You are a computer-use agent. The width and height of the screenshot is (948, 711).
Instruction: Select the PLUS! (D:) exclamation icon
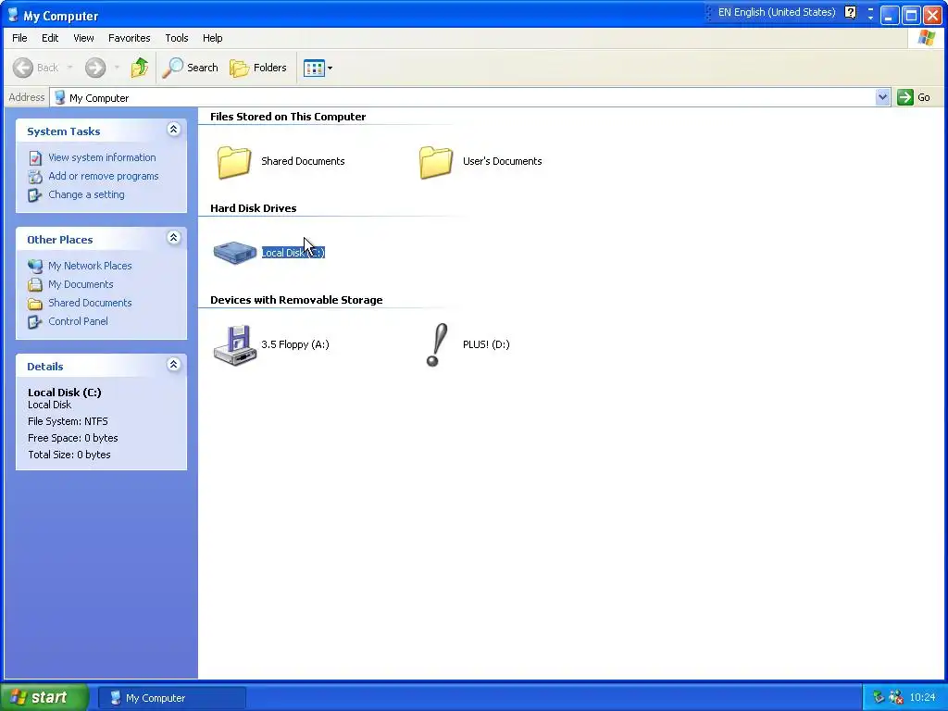(437, 344)
